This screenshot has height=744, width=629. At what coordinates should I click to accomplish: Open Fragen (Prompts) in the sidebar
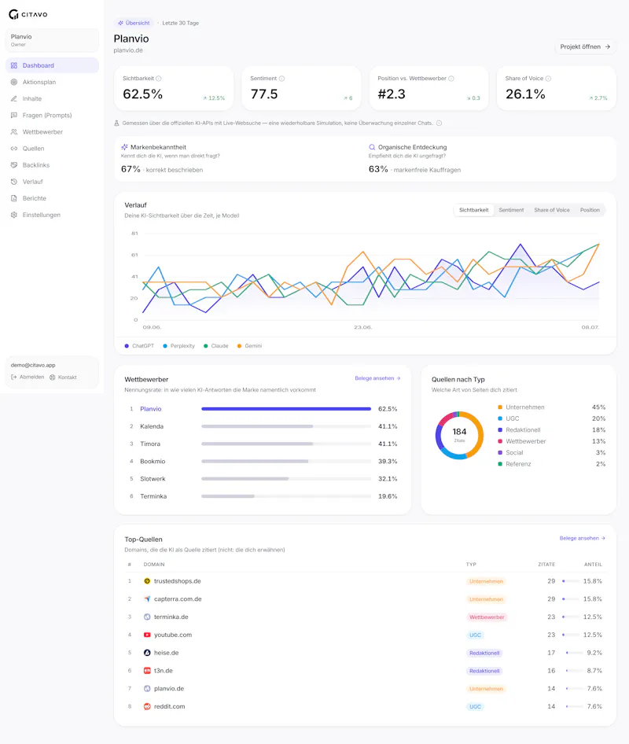point(52,116)
